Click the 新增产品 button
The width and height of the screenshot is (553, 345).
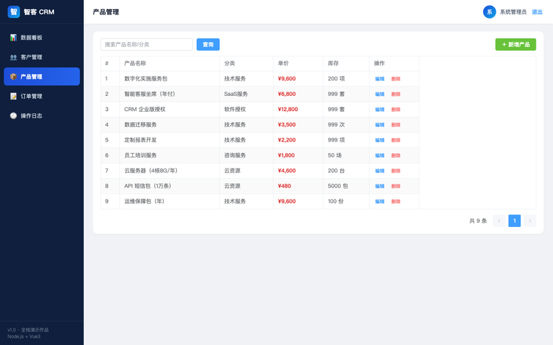pos(516,44)
